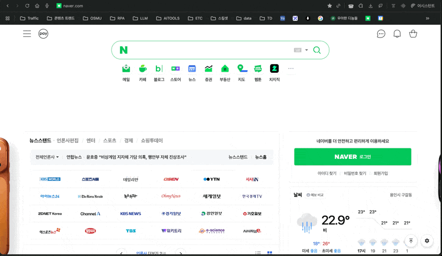Screen dimensions: 442x256
Task: Switch to the 스포츠 tab
Action: point(109,141)
